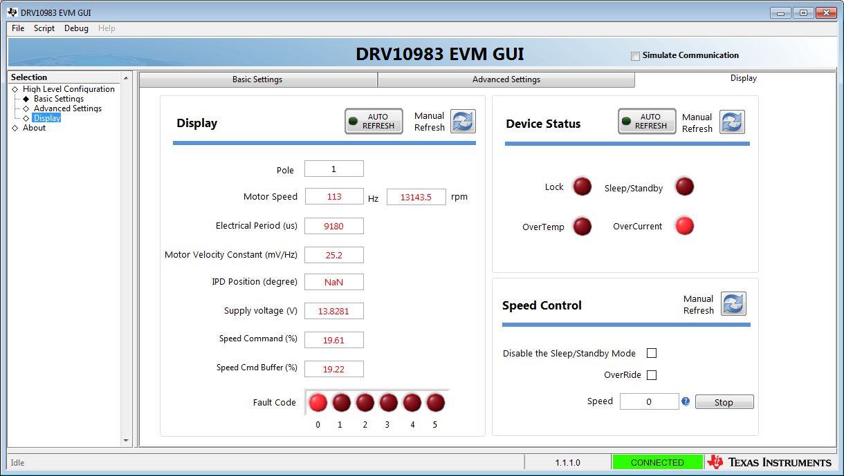Click the Electrical Period value field

(x=334, y=226)
